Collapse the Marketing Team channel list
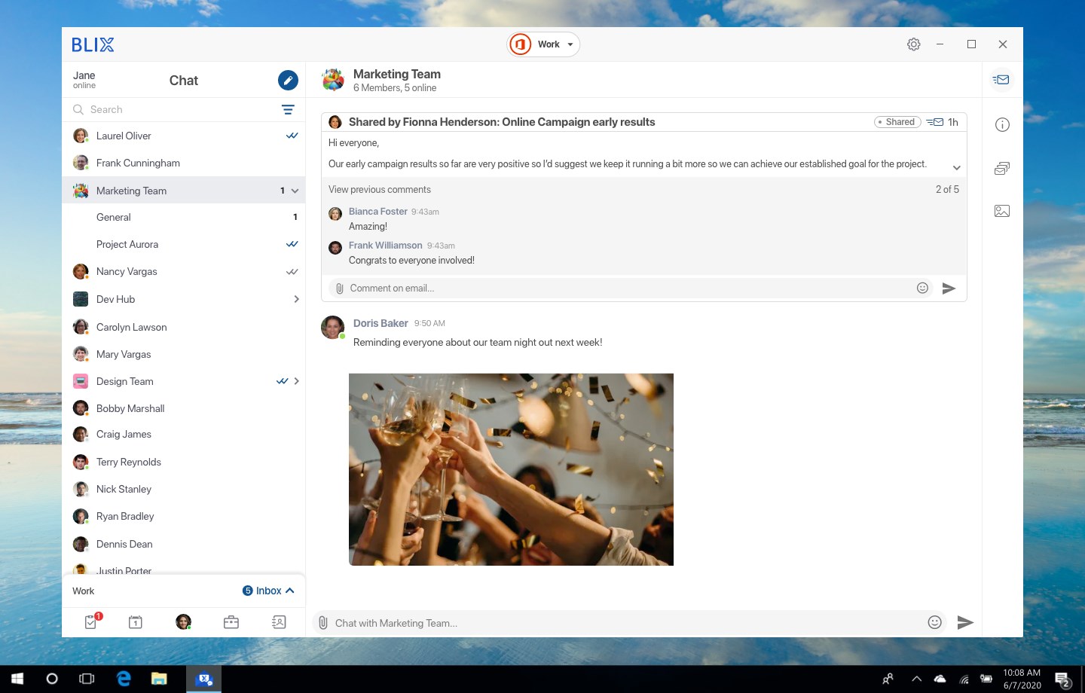Image resolution: width=1085 pixels, height=693 pixels. 295,191
